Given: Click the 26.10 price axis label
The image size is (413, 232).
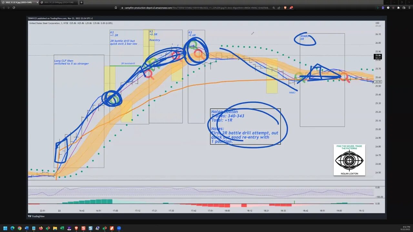Looking at the screenshot, I should 378,34.
